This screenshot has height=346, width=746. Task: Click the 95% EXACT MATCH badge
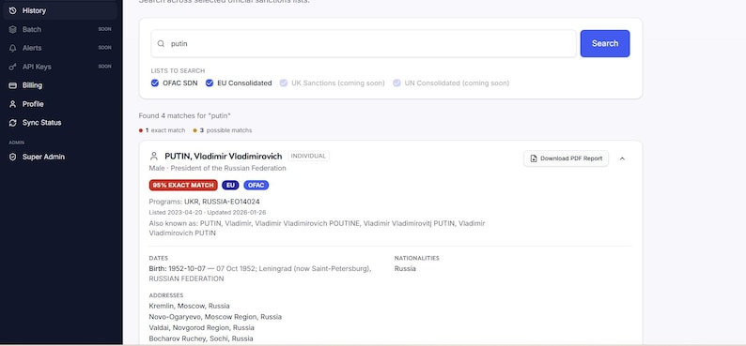183,185
